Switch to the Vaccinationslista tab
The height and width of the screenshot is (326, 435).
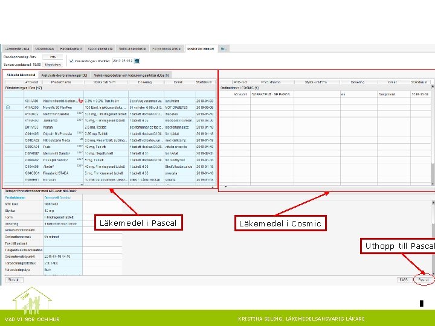click(100, 48)
